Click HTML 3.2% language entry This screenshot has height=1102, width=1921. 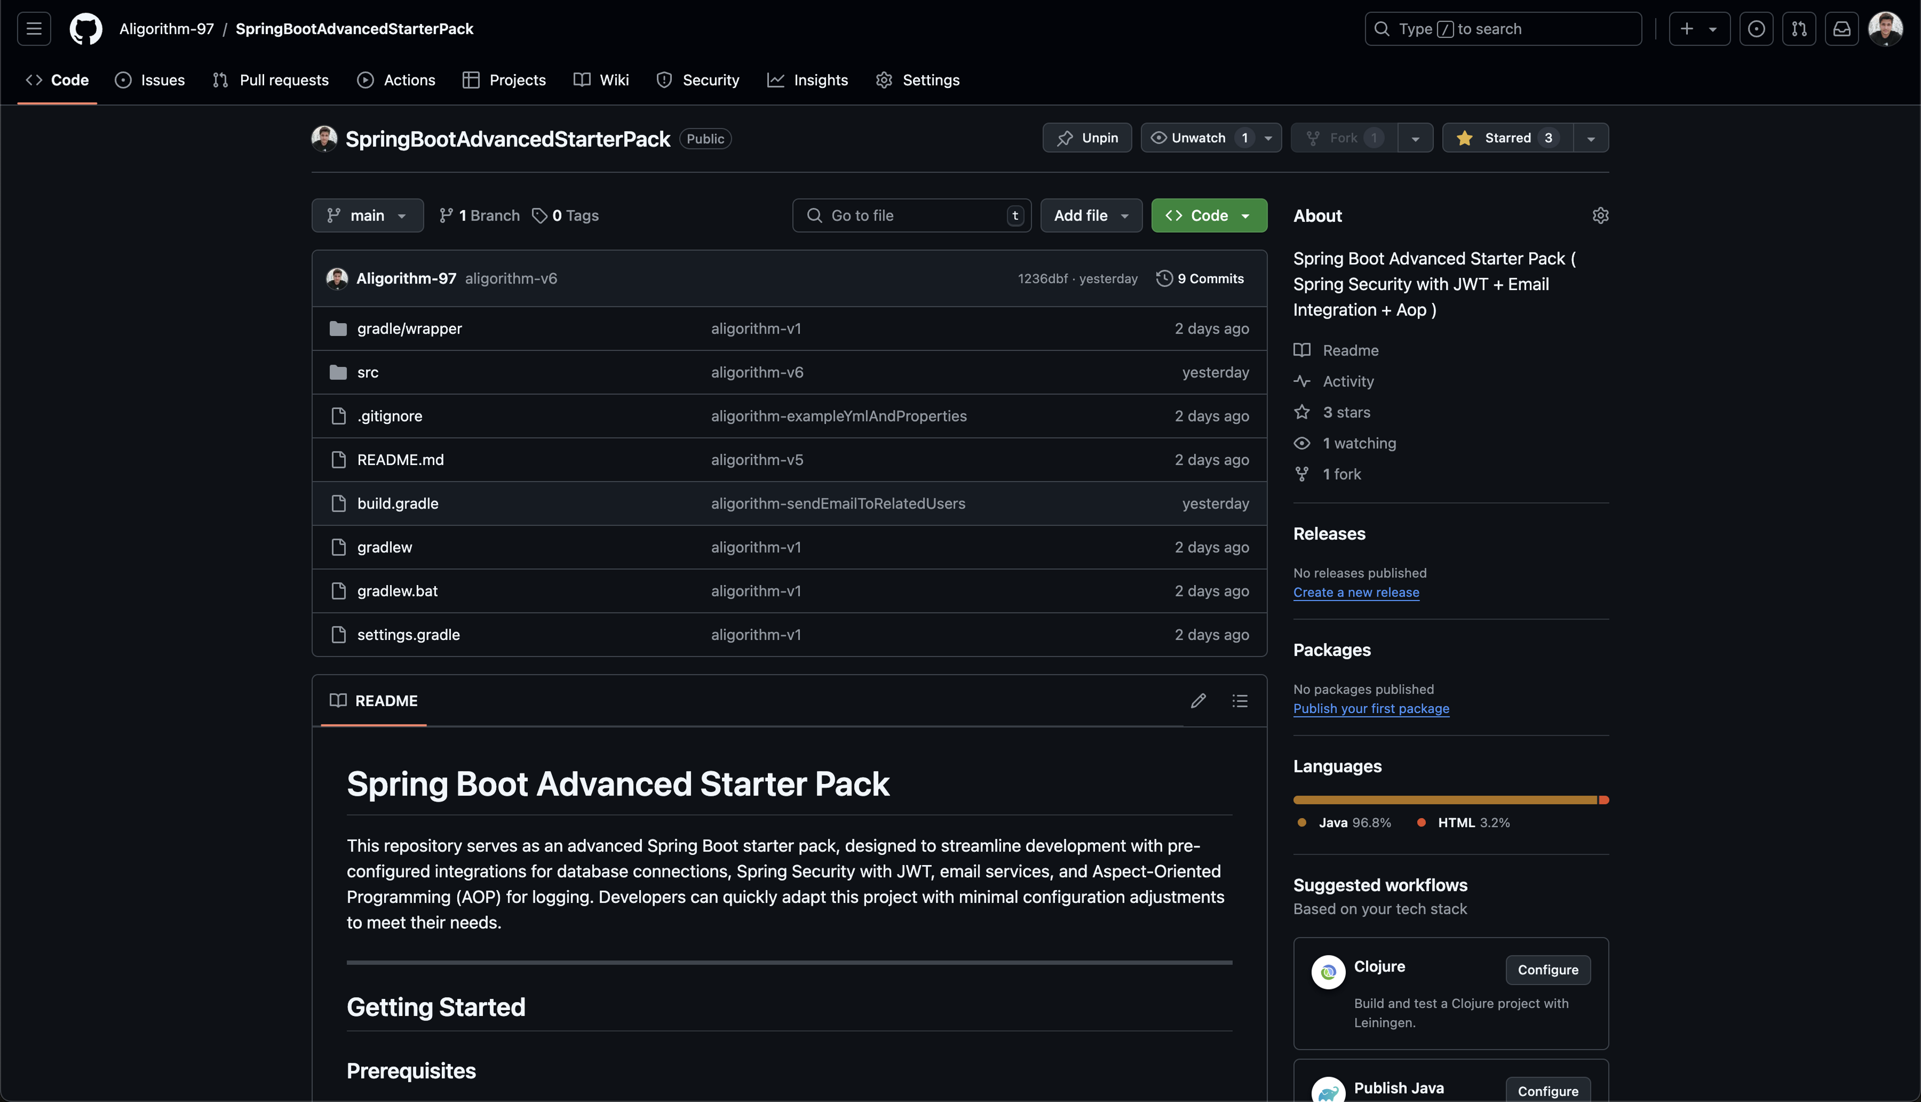pos(1463,822)
